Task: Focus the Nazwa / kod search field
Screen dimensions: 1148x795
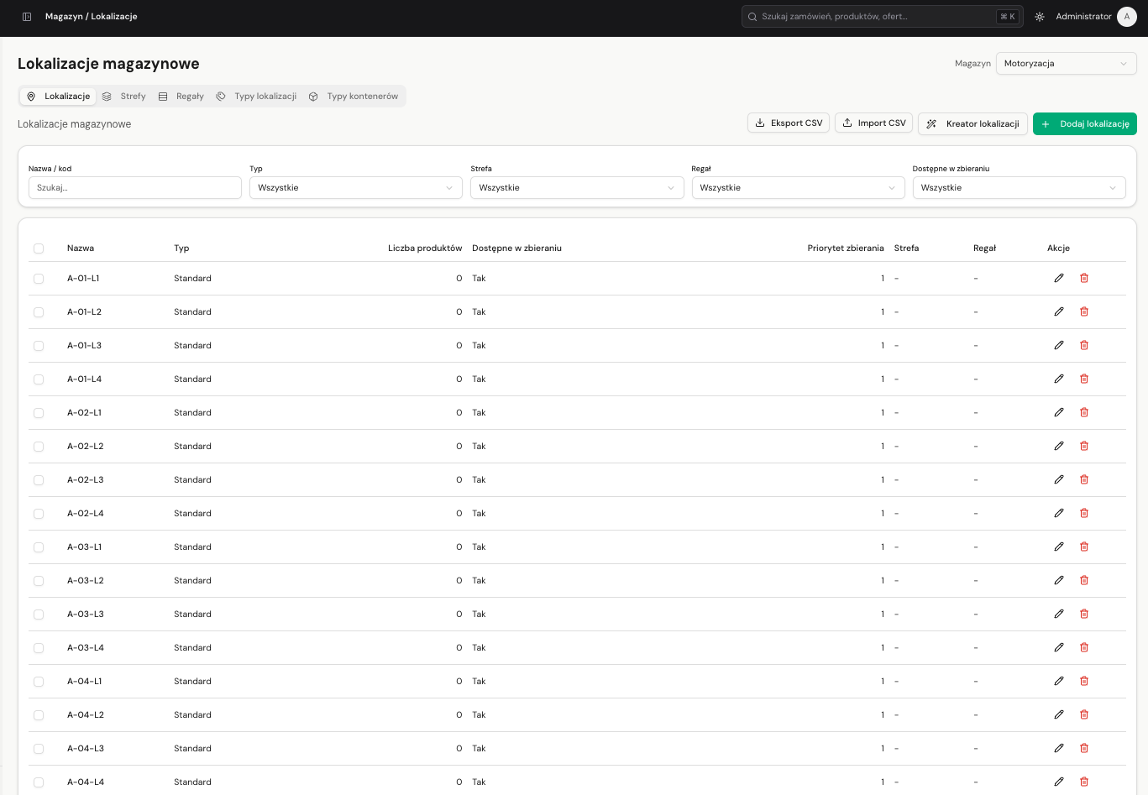Action: click(135, 188)
